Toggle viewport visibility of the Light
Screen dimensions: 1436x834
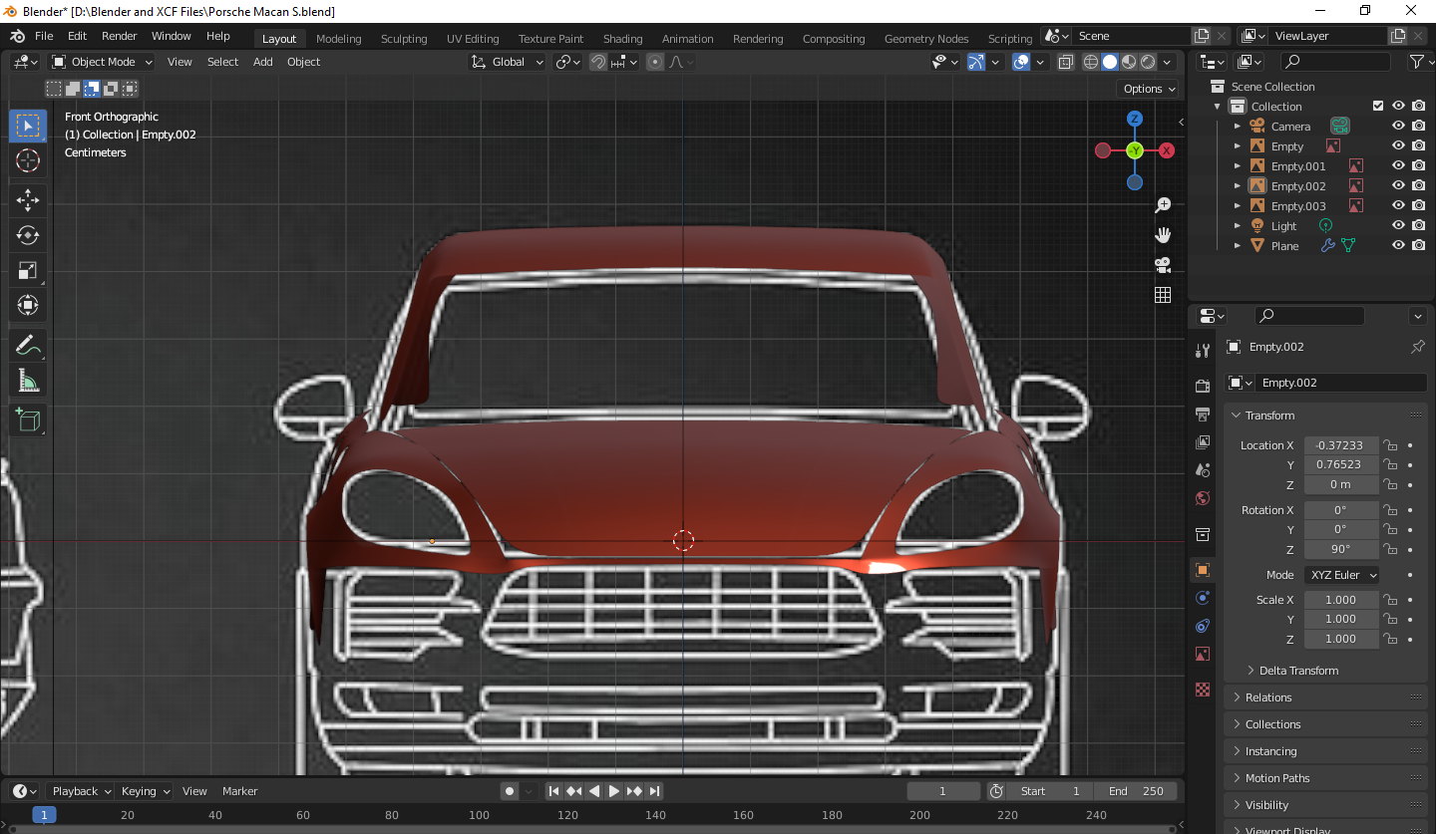point(1398,226)
